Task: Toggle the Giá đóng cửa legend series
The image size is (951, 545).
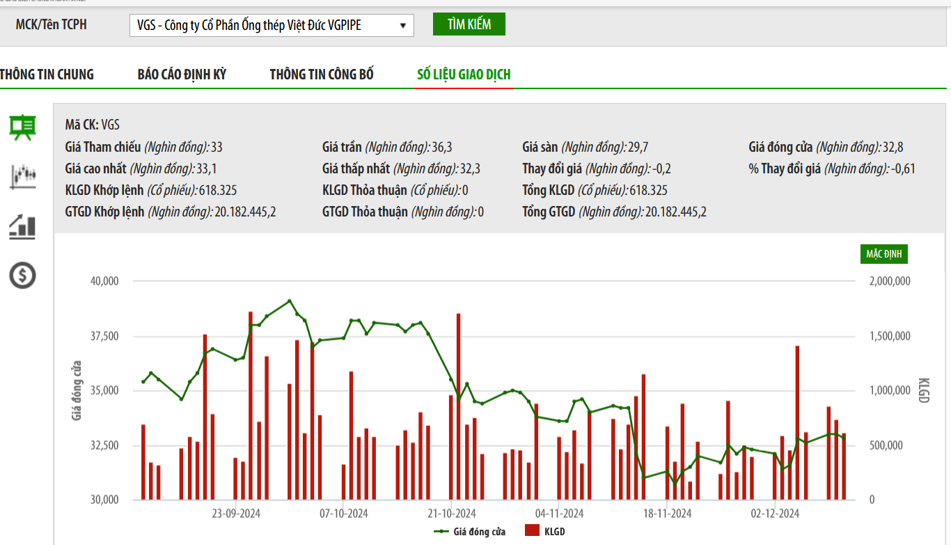Action: pos(479,532)
